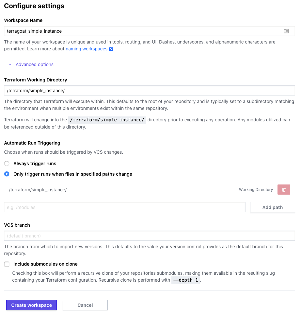Click the Add path button
Viewport: 301px width, 314px height.
272,207
